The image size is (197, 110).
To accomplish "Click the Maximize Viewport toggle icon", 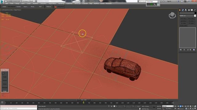I will click(x=195, y=109).
